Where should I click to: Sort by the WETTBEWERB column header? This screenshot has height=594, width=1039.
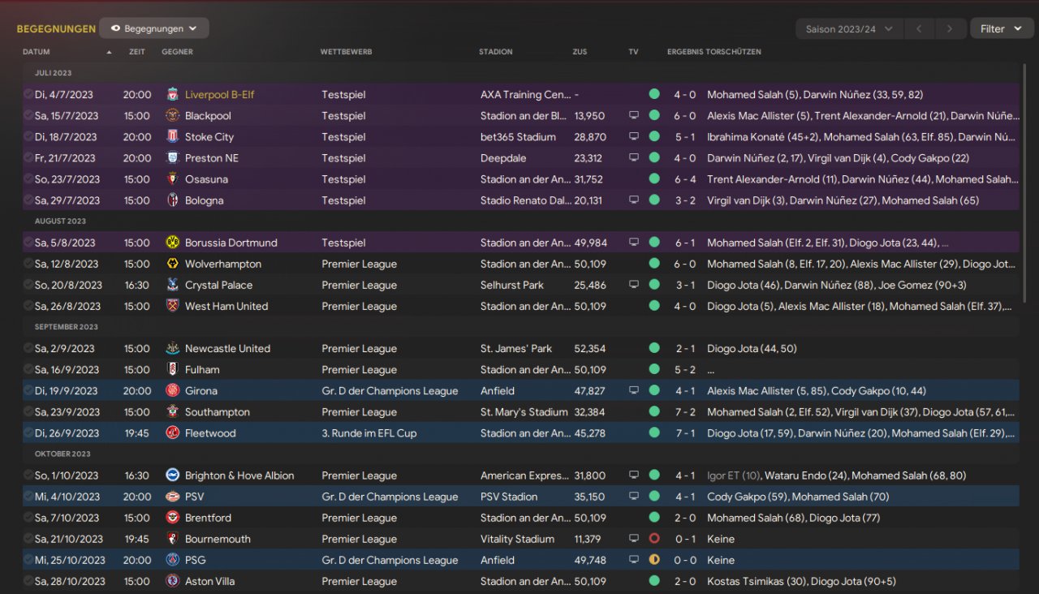(x=346, y=52)
